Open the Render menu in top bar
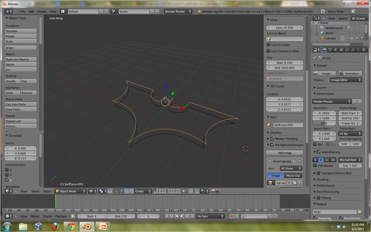This screenshot has height=232, width=371. point(42,11)
